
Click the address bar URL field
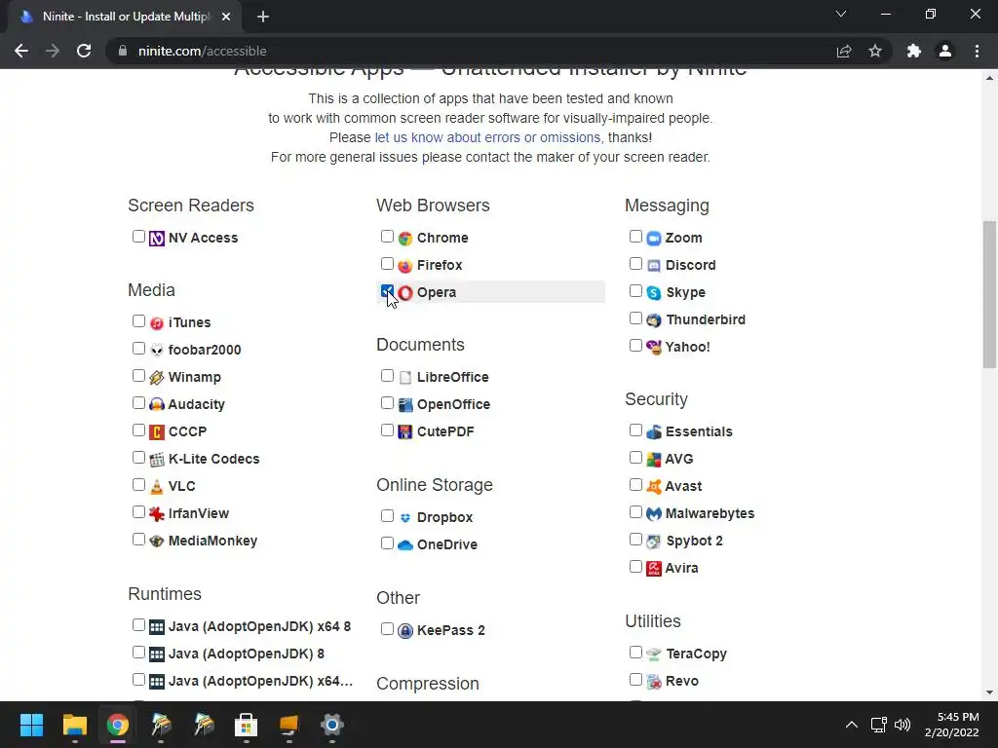pos(471,51)
